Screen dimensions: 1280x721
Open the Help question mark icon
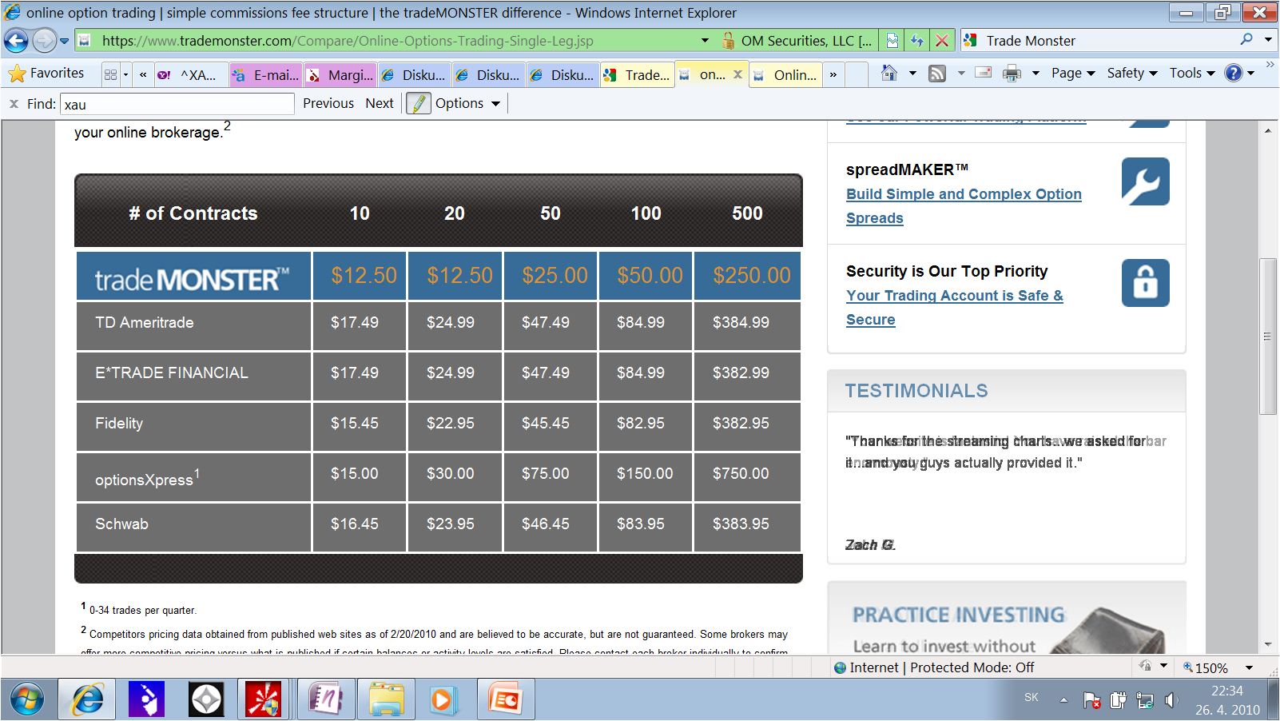click(x=1234, y=74)
